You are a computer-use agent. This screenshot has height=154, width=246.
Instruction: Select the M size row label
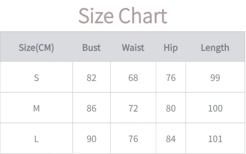point(36,108)
